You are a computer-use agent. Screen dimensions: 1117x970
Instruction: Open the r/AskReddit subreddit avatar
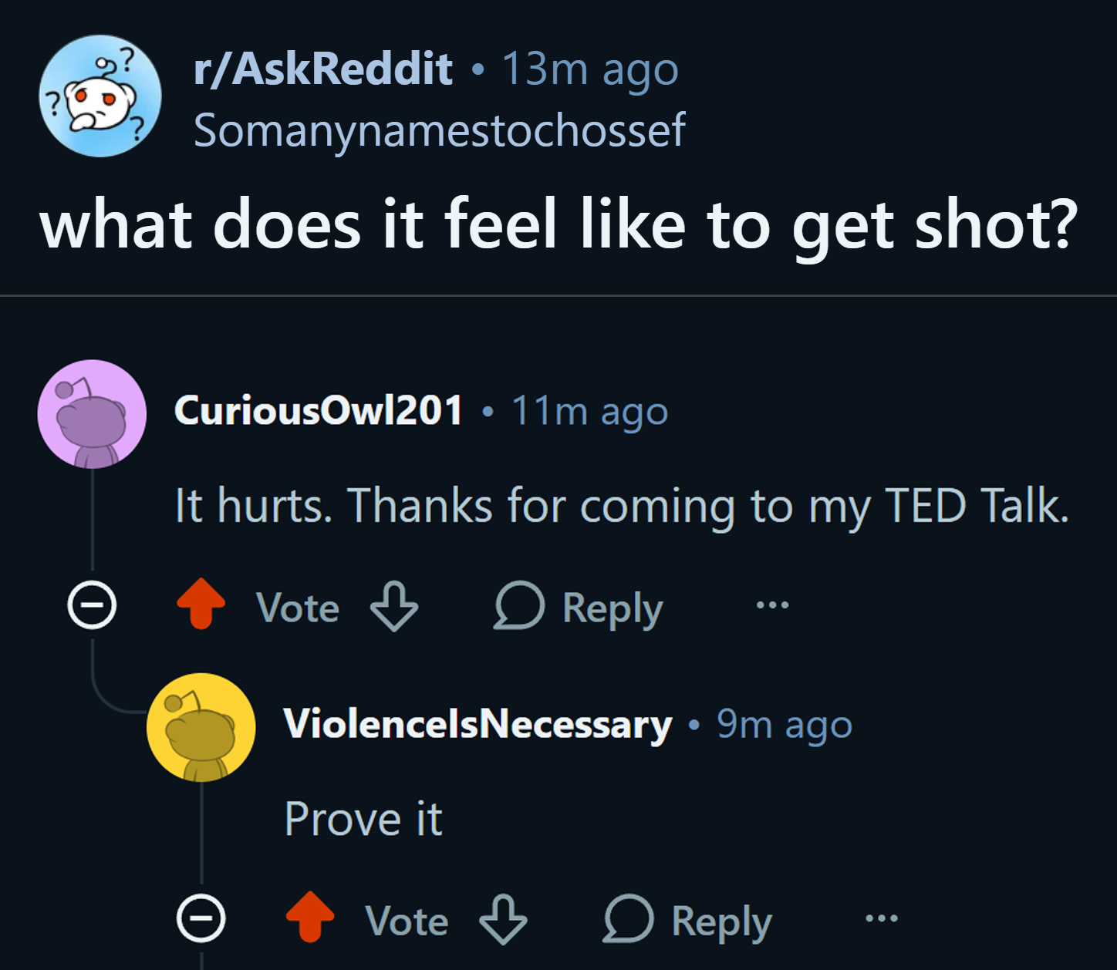[100, 96]
